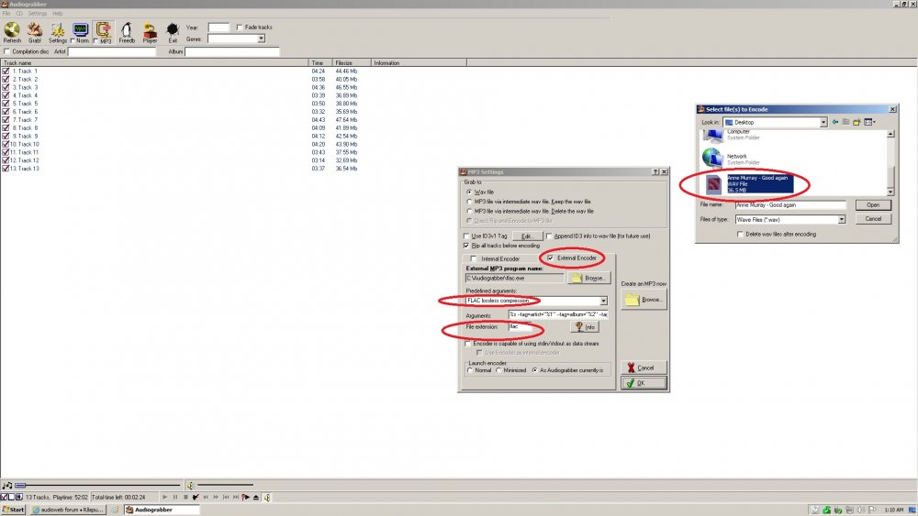Screen dimensions: 918x516
Task: Open Settings from the toolbar
Action: [57, 32]
